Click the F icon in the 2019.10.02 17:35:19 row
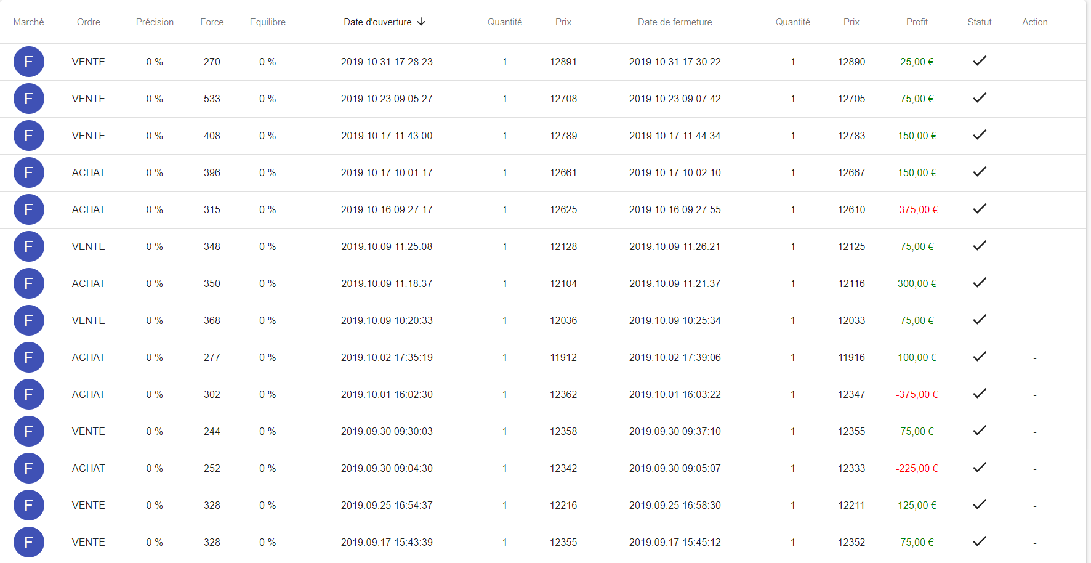The width and height of the screenshot is (1091, 563). point(29,357)
